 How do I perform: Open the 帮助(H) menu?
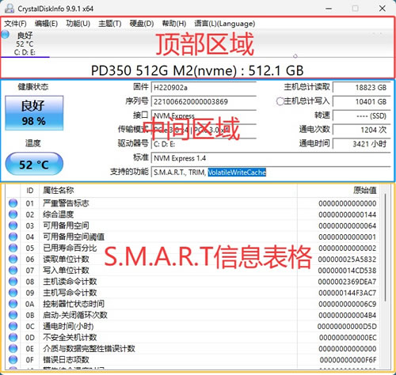click(174, 24)
